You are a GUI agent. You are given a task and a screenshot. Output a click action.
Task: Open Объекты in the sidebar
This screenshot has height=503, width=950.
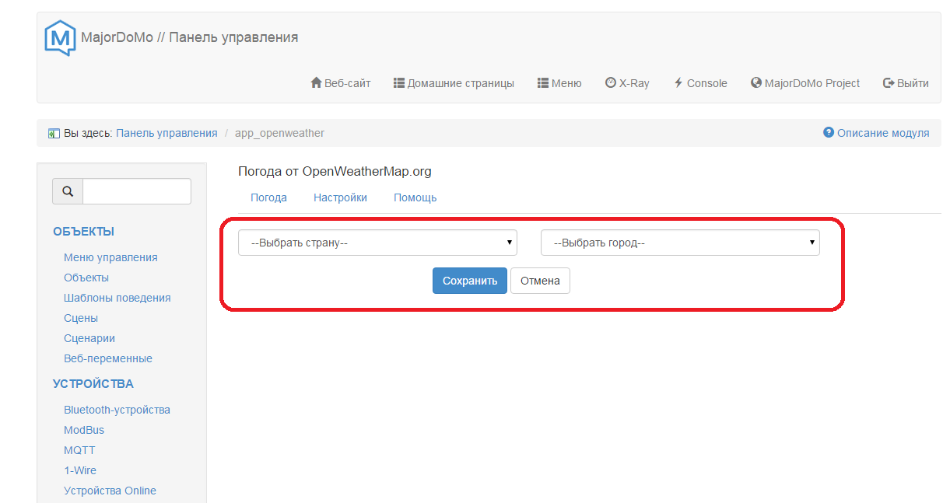pos(86,278)
